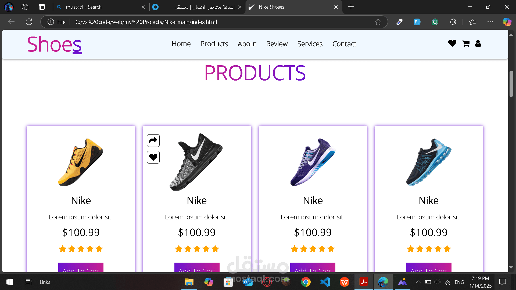The height and width of the screenshot is (290, 516).
Task: Toggle heart favorite on black shoe card
Action: tap(153, 157)
